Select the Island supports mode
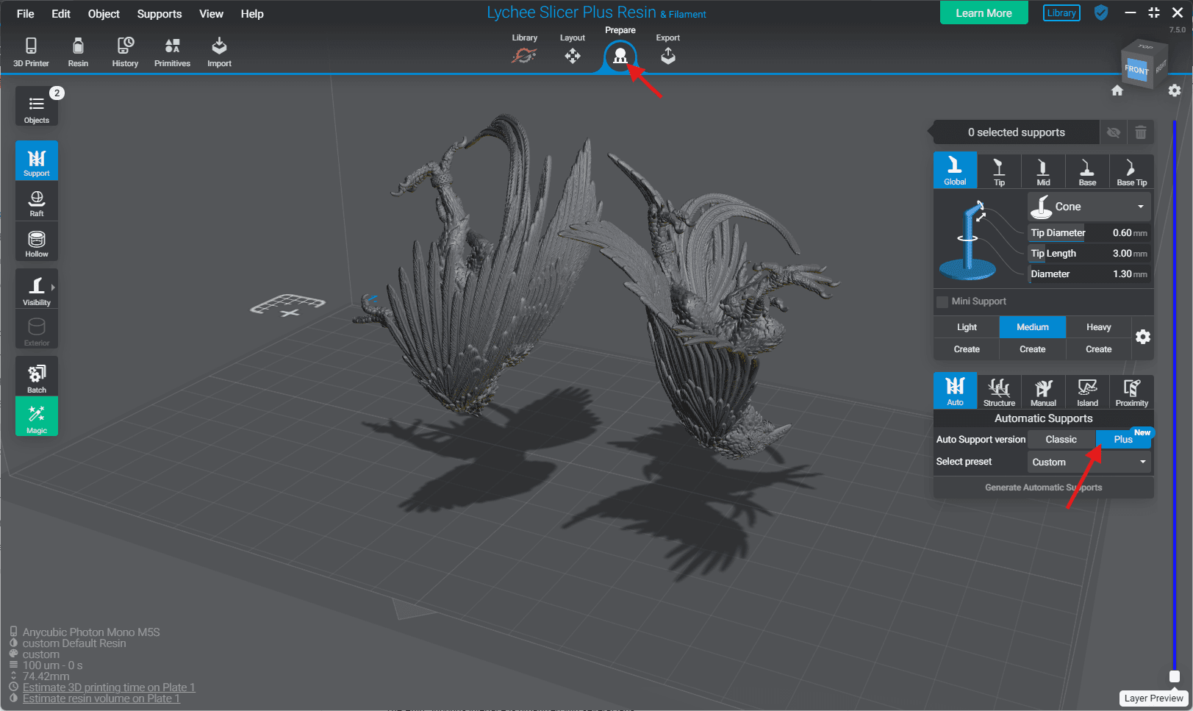Viewport: 1193px width, 711px height. [1087, 392]
